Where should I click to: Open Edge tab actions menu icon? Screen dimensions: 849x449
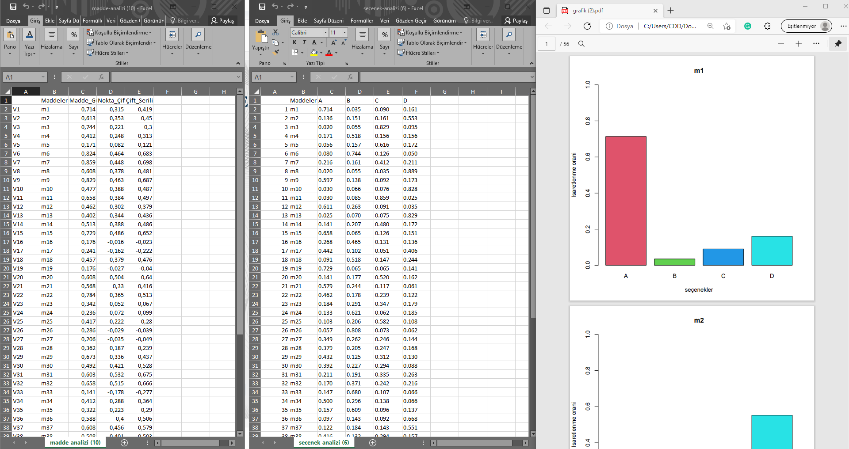pos(547,11)
